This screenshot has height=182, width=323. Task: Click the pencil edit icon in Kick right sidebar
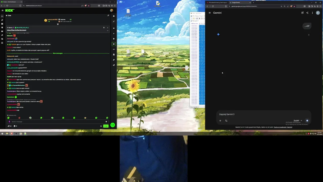click(114, 21)
